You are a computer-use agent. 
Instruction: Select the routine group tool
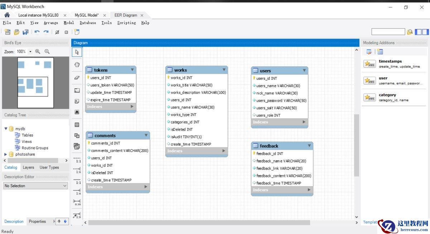(77, 146)
